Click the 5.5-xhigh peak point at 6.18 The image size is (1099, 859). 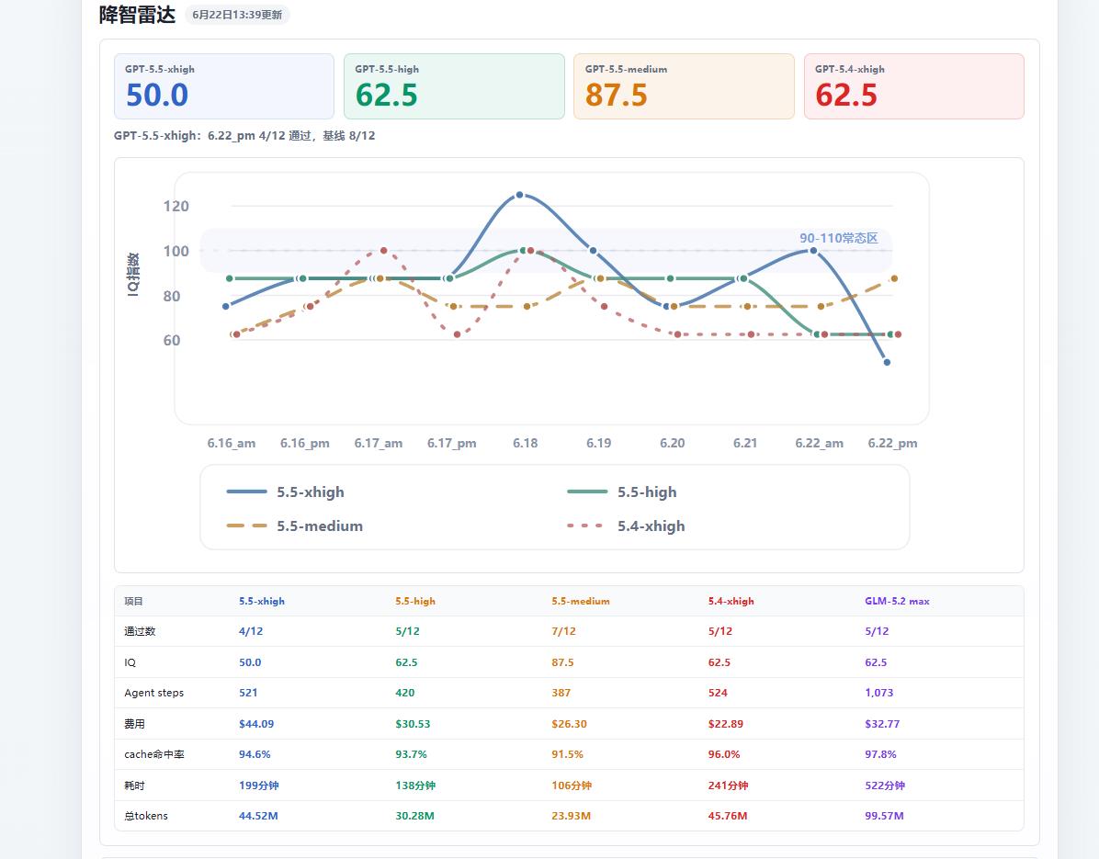tap(519, 195)
